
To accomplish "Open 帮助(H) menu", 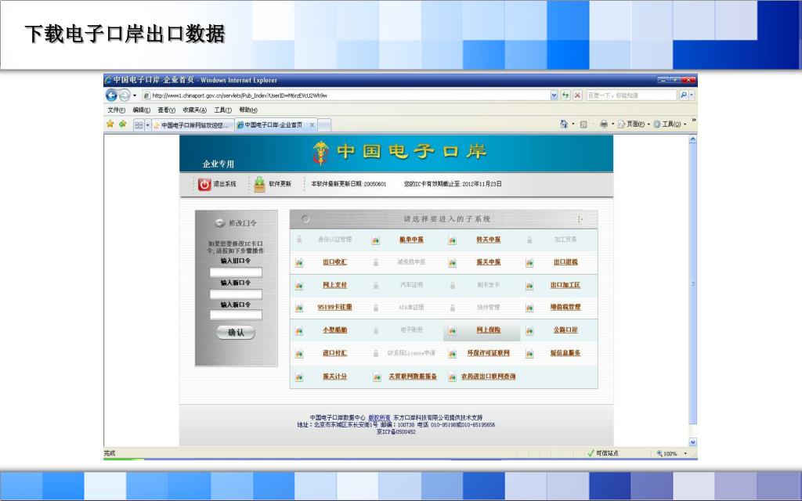I will coord(248,110).
